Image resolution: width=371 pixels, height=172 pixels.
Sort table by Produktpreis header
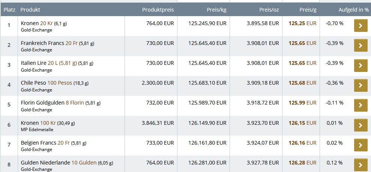[158, 9]
